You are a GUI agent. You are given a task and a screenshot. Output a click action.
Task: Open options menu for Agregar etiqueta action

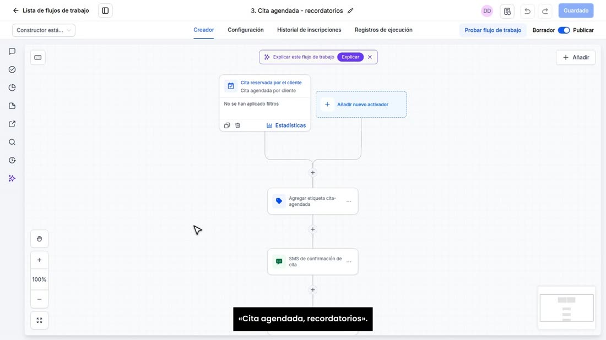349,201
